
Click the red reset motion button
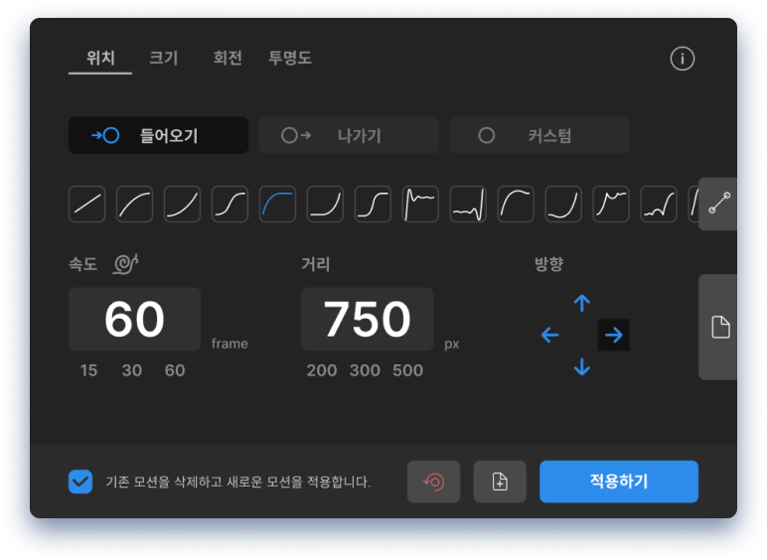tap(433, 482)
